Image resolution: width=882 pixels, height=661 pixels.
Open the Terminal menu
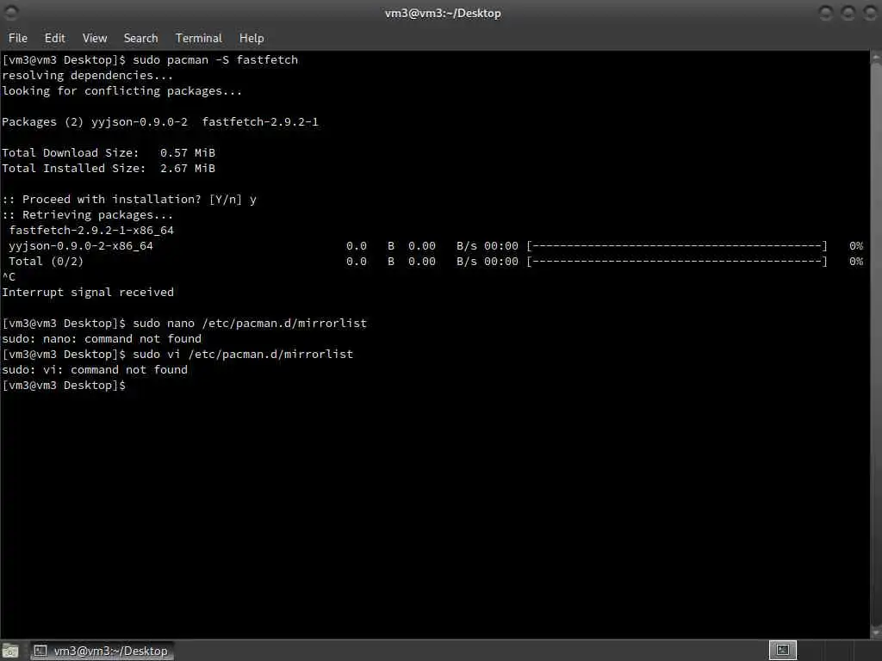(199, 38)
